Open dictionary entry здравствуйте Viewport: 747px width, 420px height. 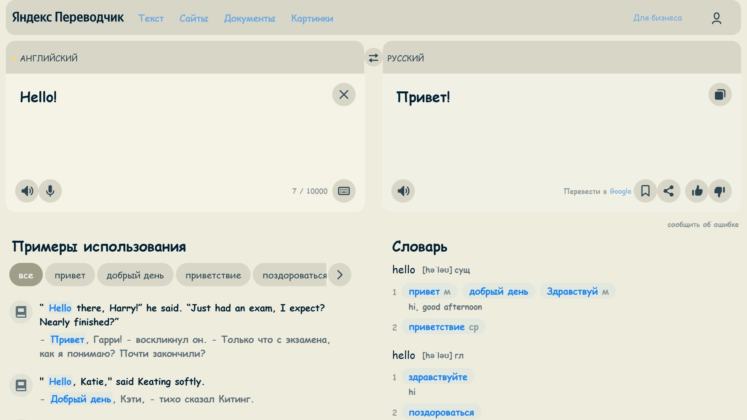438,377
